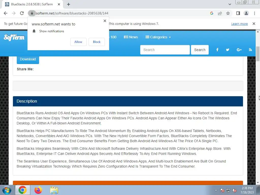Open the Learn more link

pyautogui.click(x=239, y=24)
